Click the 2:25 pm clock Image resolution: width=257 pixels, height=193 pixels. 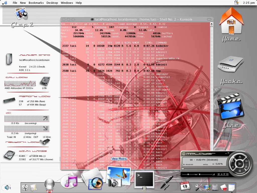click(249, 3)
